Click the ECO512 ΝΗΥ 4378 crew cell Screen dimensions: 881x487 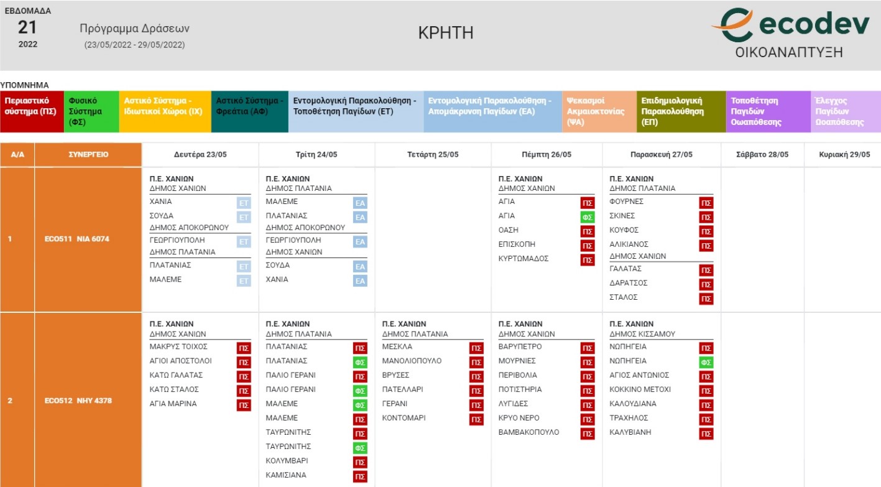[77, 401]
